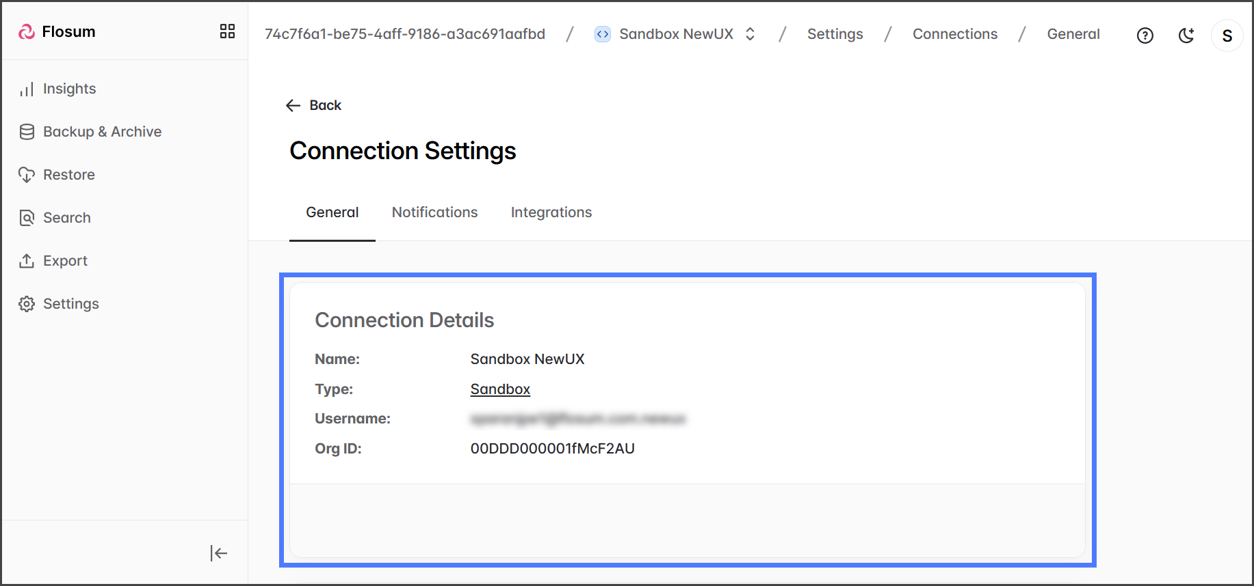Collapse the sidebar panel

pyautogui.click(x=218, y=553)
